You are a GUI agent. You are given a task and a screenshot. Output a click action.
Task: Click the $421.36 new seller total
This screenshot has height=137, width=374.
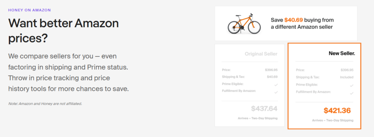tap(337, 110)
